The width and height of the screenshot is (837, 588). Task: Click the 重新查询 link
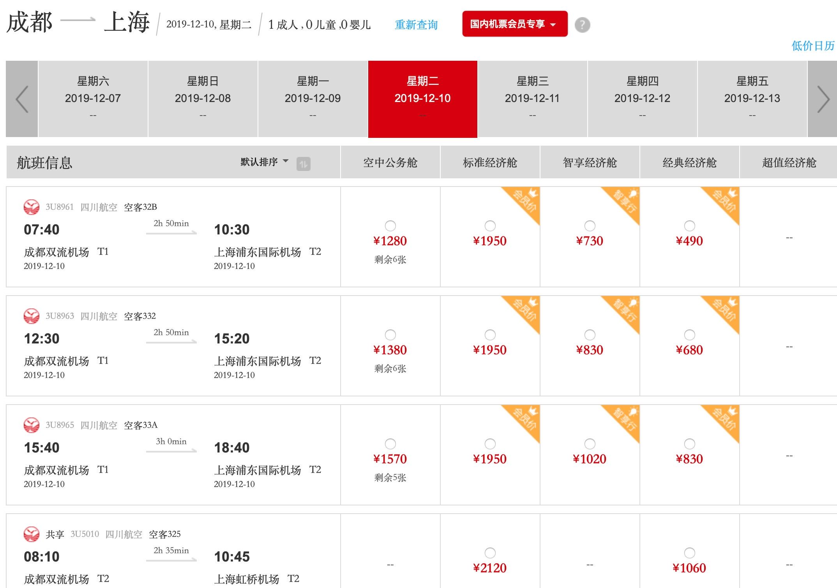416,25
